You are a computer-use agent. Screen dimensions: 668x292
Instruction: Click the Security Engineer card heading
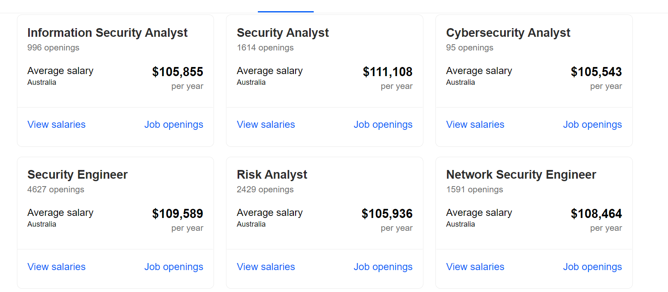[77, 175]
